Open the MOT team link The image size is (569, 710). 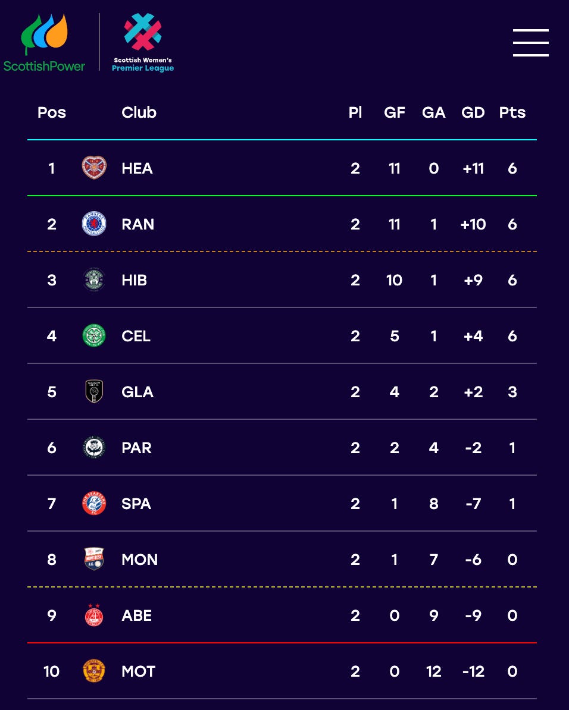[x=138, y=671]
